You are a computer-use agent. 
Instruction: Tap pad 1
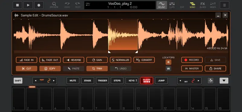[18, 99]
